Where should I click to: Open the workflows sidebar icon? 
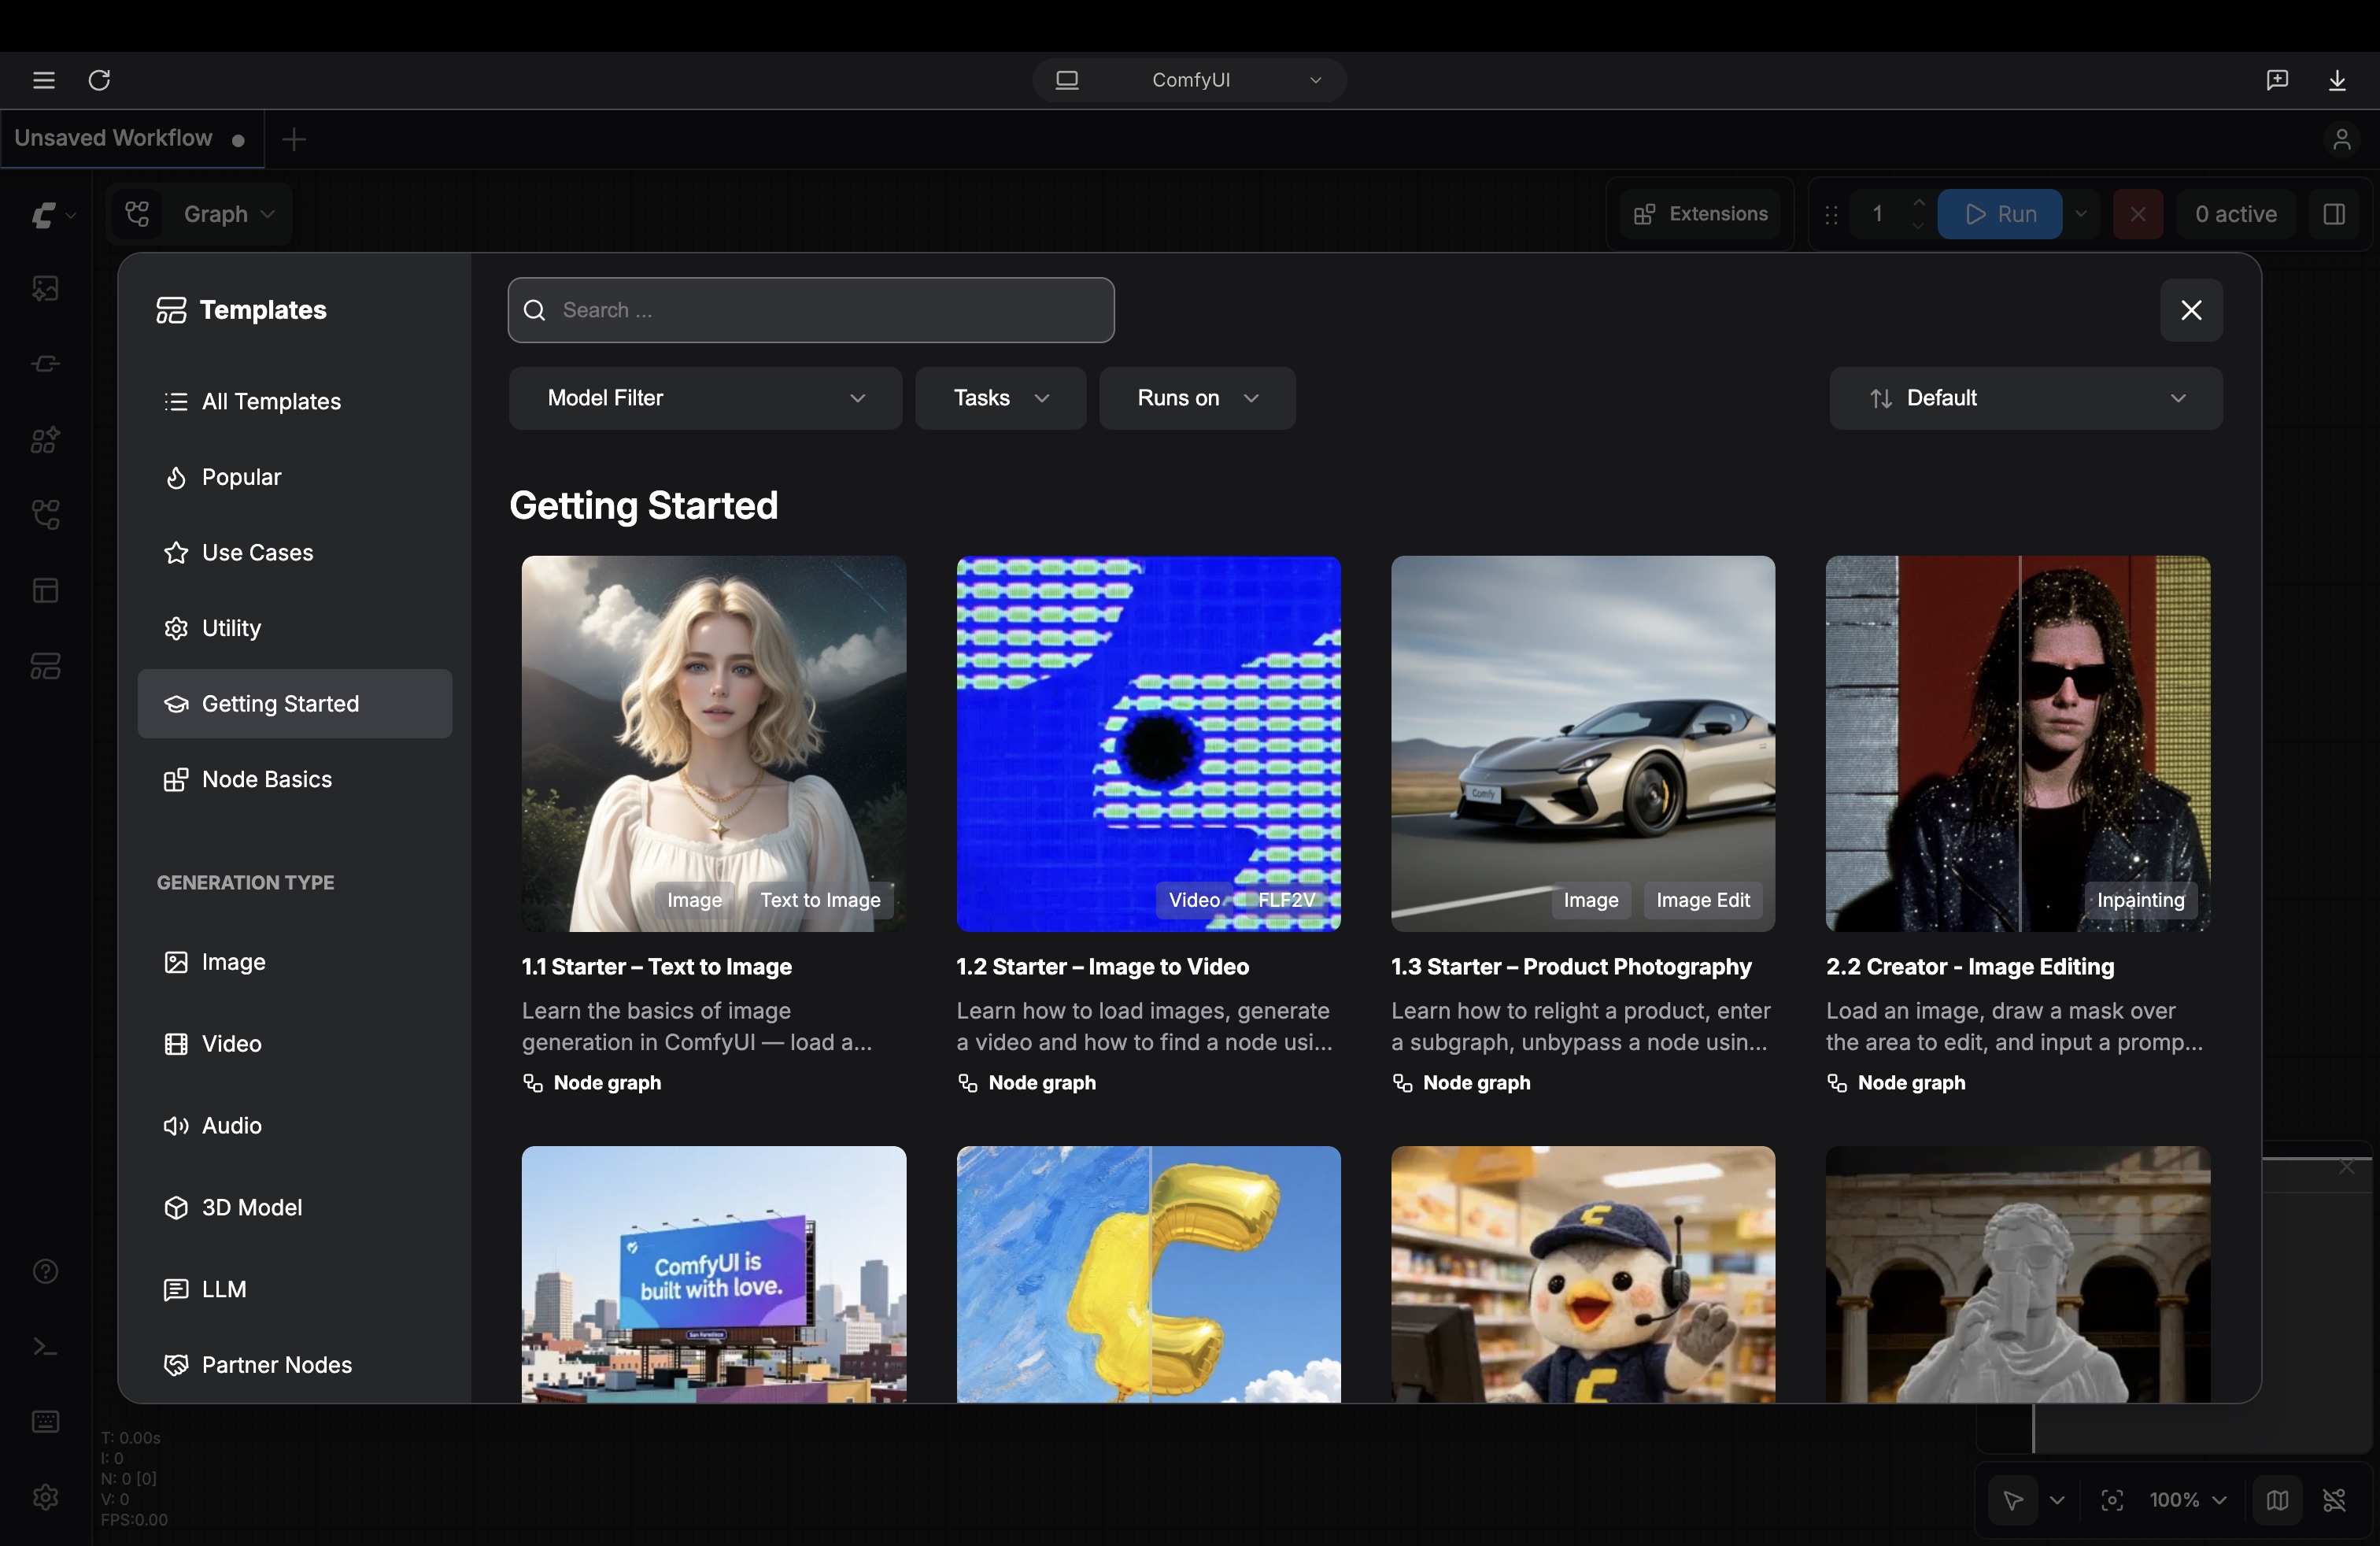(x=45, y=515)
